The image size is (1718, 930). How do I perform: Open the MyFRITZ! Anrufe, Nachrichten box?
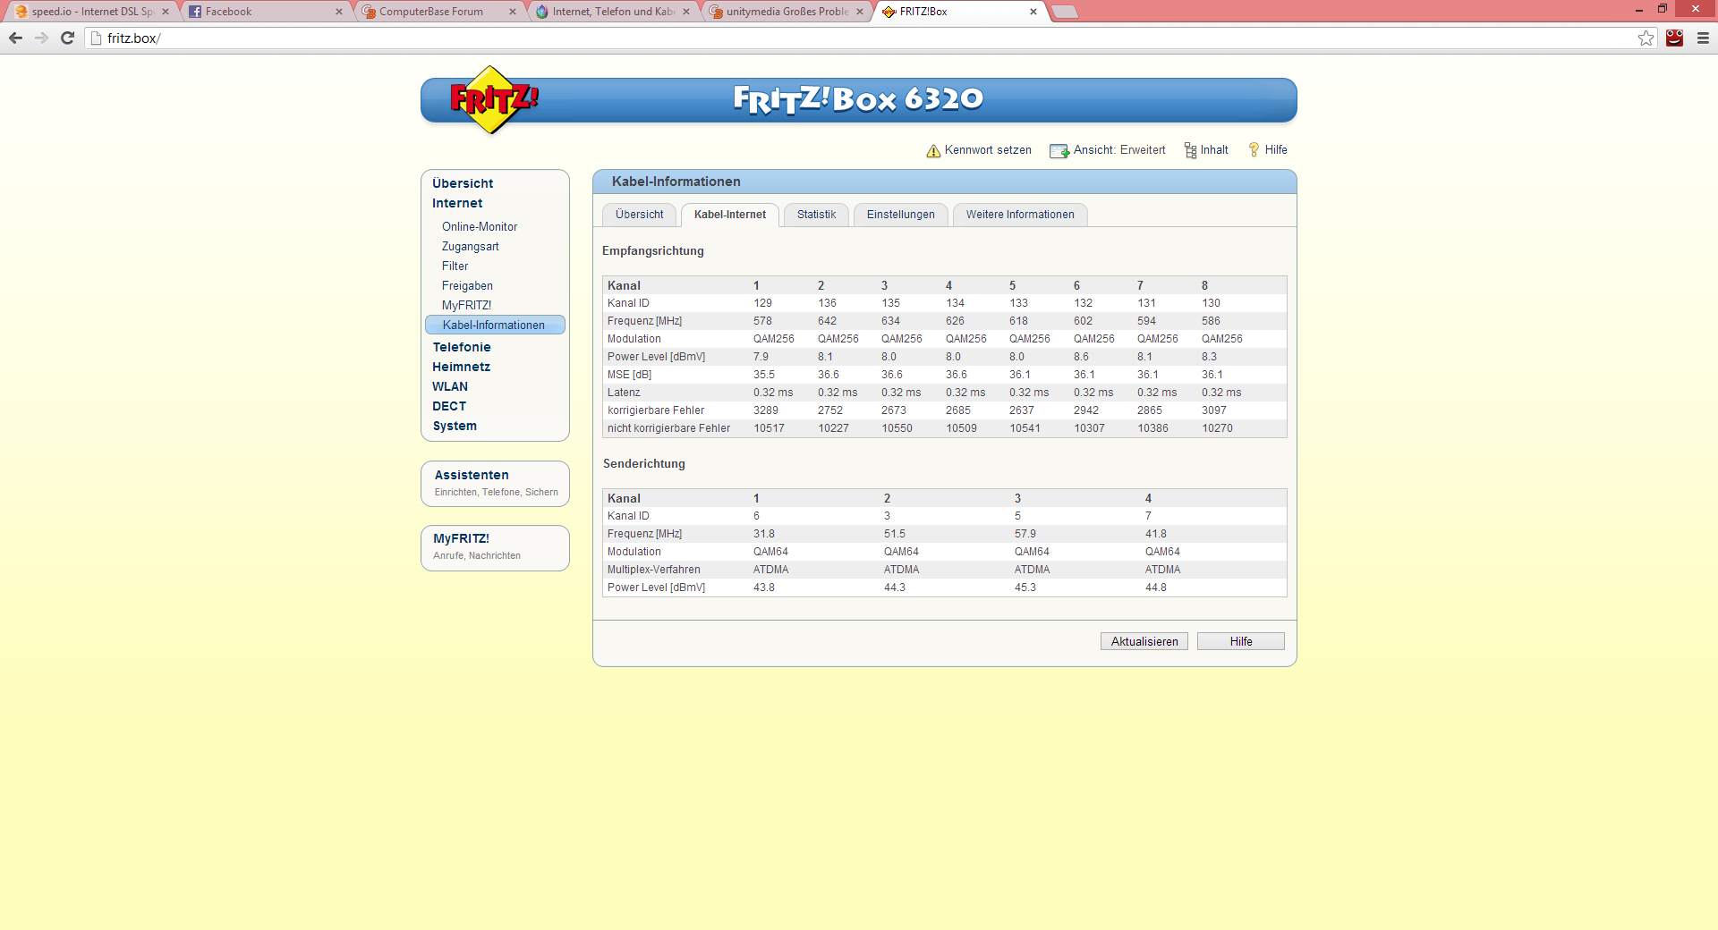click(495, 547)
